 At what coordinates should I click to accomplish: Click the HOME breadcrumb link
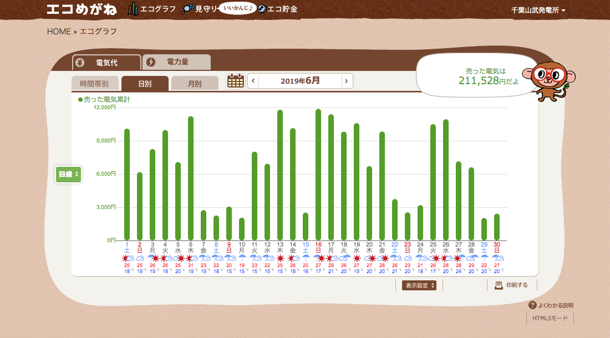pyautogui.click(x=59, y=32)
